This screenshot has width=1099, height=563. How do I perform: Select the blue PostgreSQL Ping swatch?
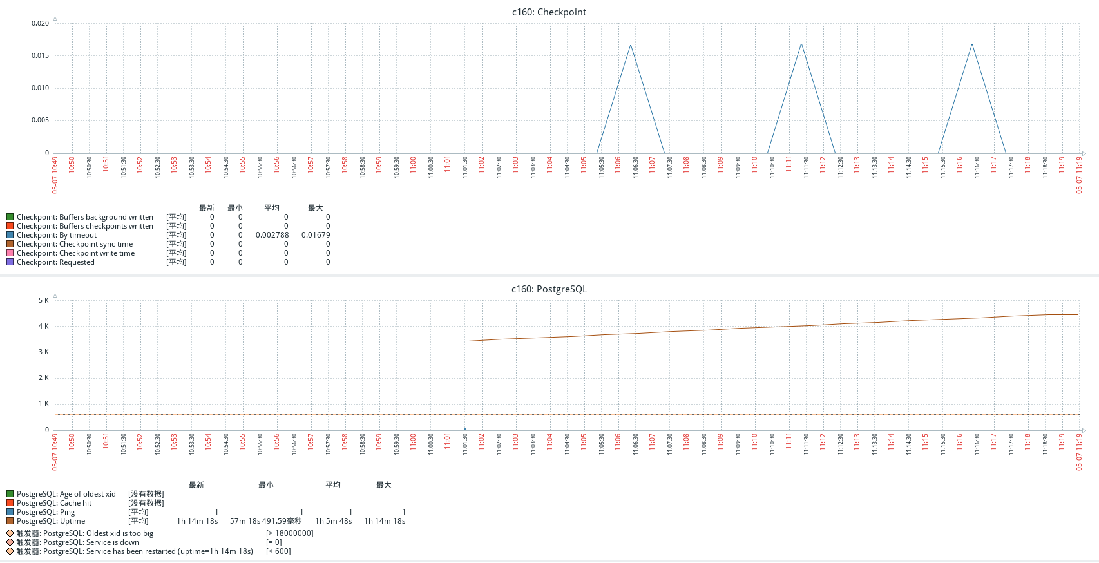tap(10, 512)
